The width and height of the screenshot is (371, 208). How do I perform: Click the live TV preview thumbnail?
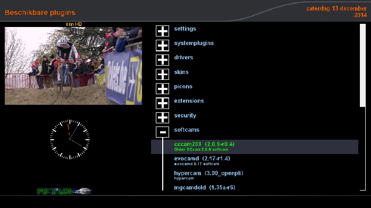point(73,66)
